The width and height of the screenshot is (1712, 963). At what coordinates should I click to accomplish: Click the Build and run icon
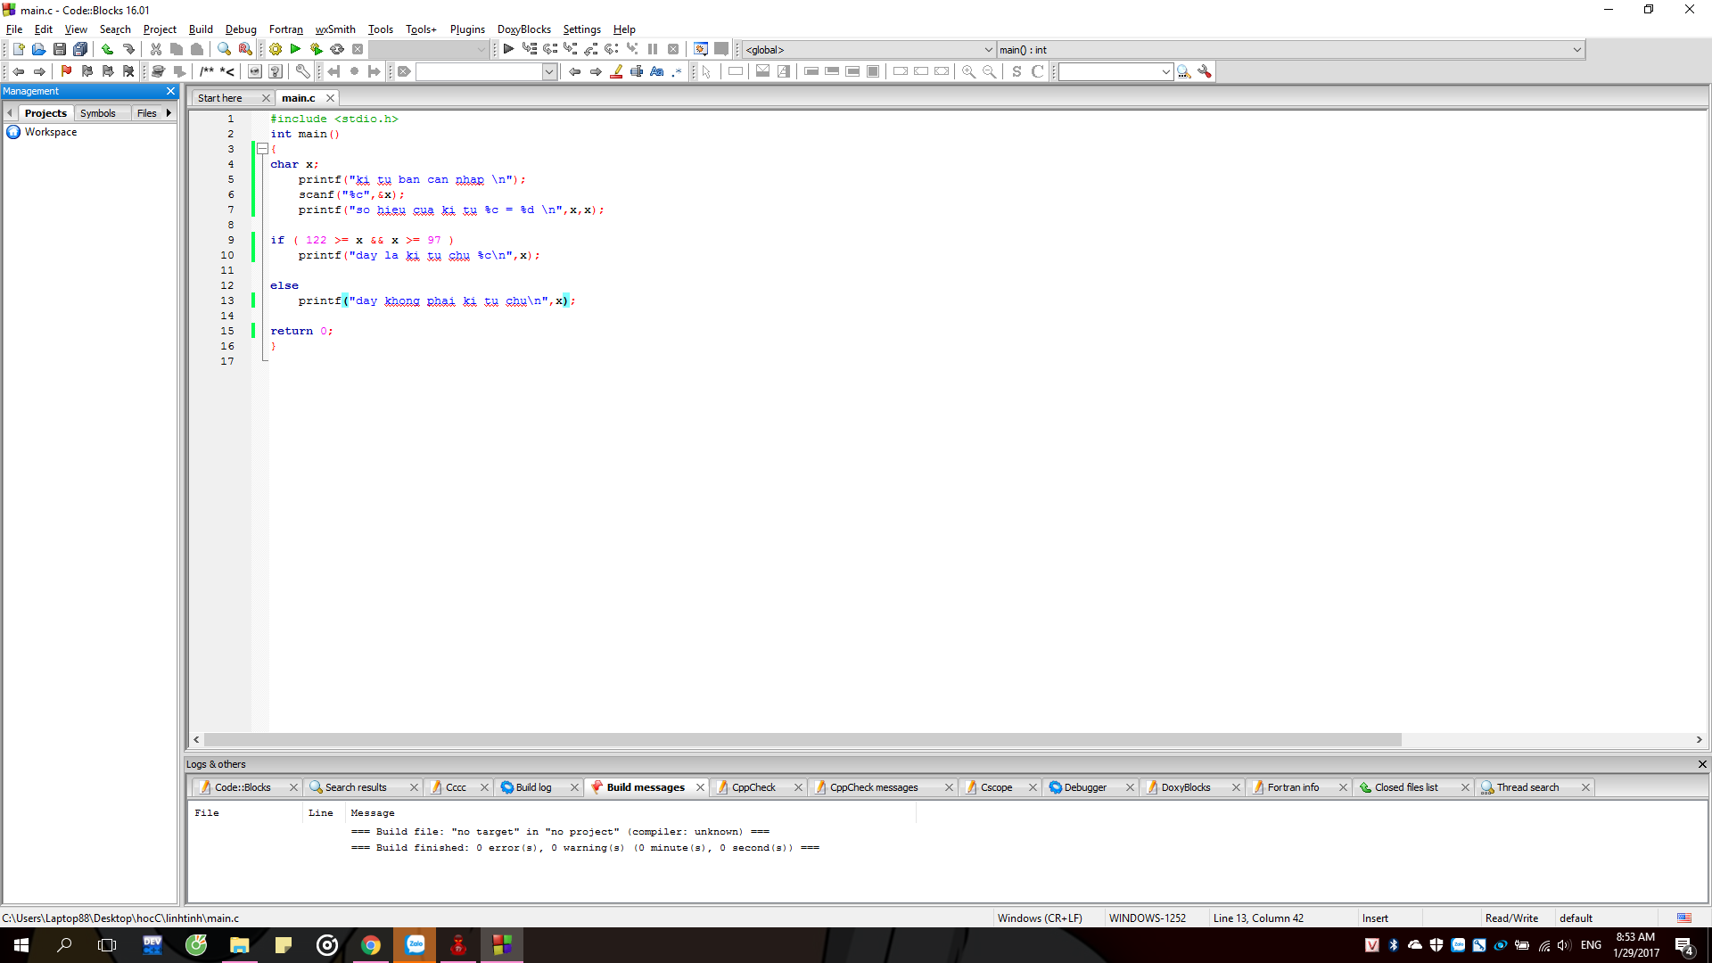coord(316,49)
